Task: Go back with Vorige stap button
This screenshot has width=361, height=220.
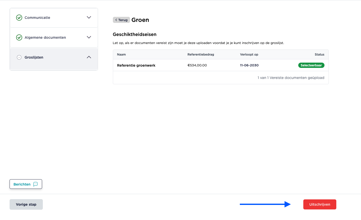Action: point(26,204)
